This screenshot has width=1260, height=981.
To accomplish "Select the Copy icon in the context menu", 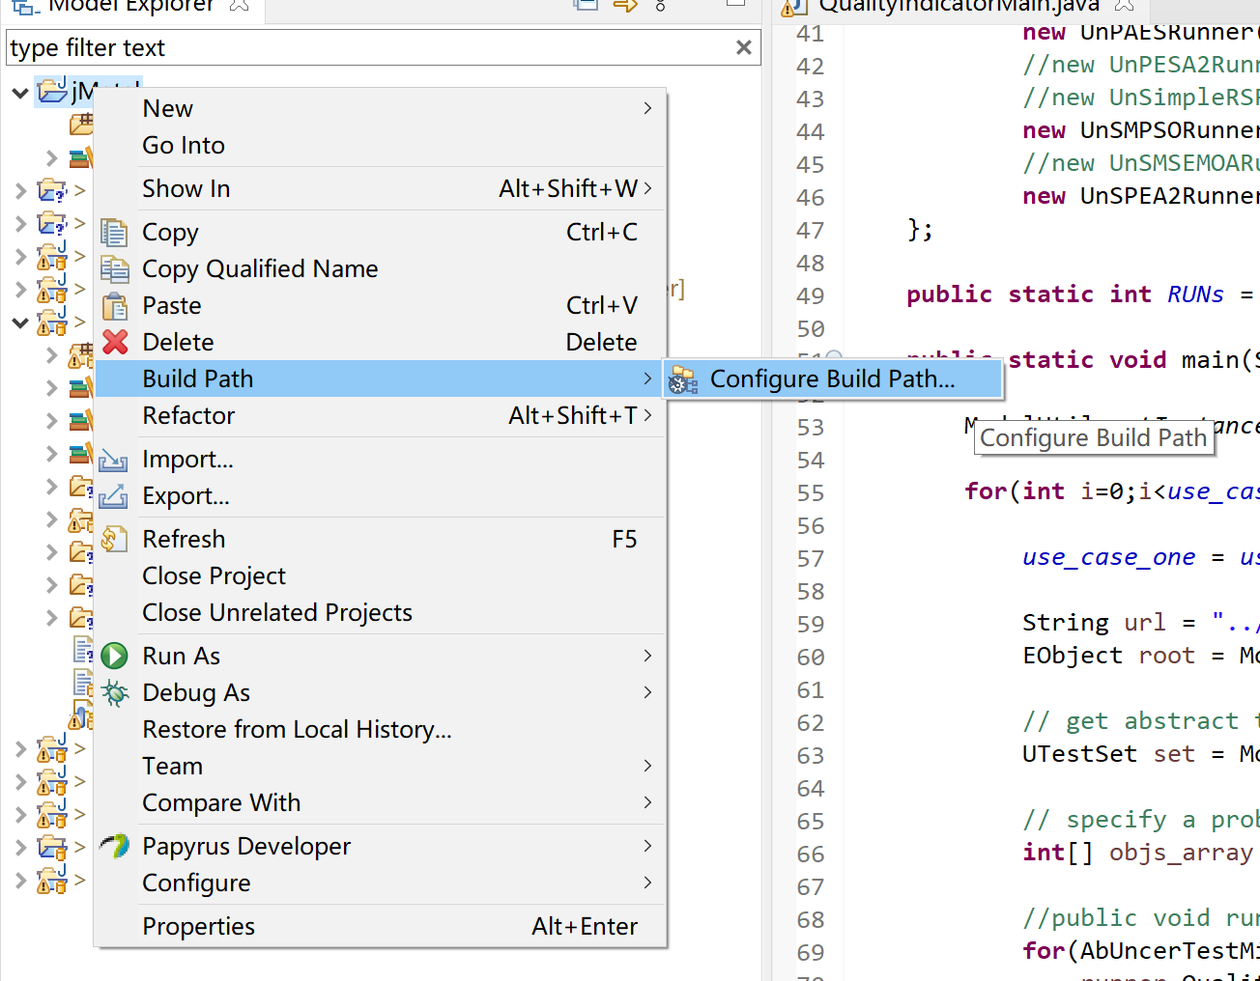I will (x=114, y=232).
